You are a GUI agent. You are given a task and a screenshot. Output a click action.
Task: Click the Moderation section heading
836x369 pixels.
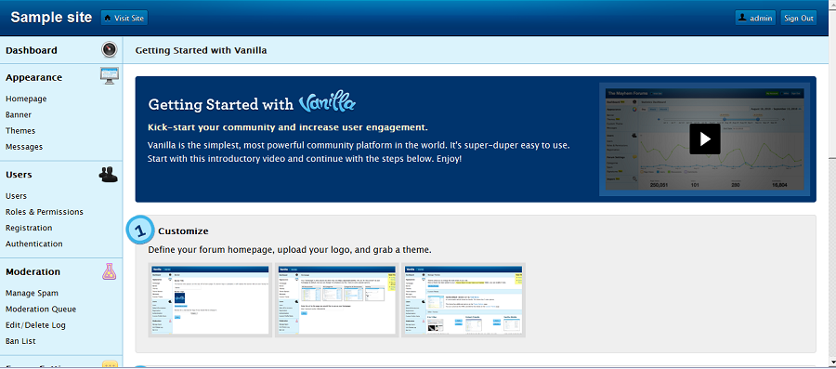pos(33,271)
